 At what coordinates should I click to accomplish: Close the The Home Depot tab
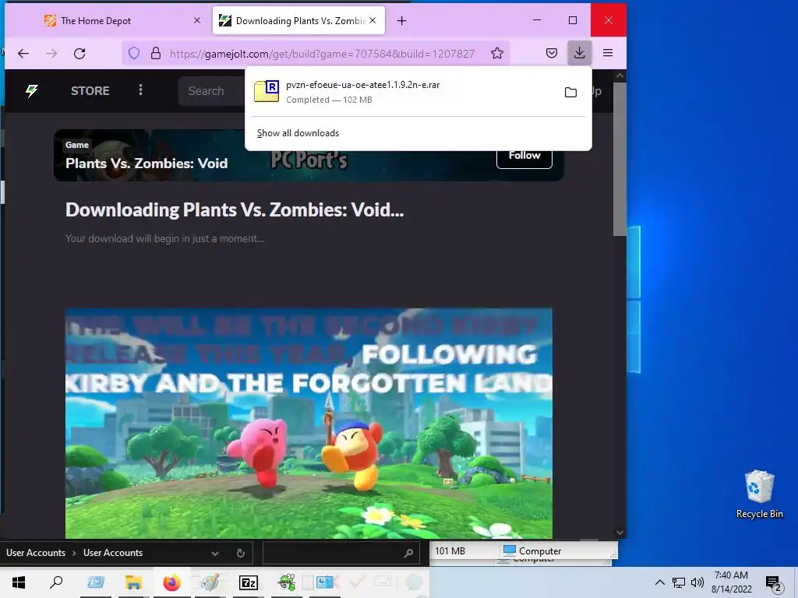coord(197,20)
